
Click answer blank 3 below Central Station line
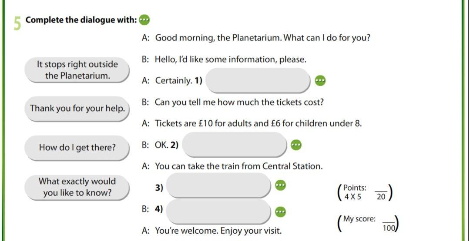[x=218, y=185]
